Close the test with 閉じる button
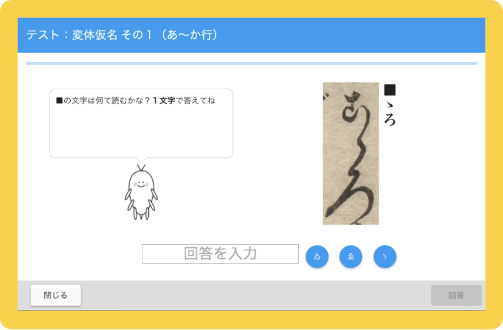The height and width of the screenshot is (330, 503). click(x=56, y=295)
